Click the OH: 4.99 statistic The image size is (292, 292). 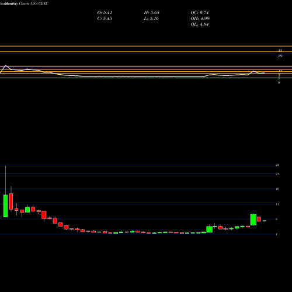(200, 19)
